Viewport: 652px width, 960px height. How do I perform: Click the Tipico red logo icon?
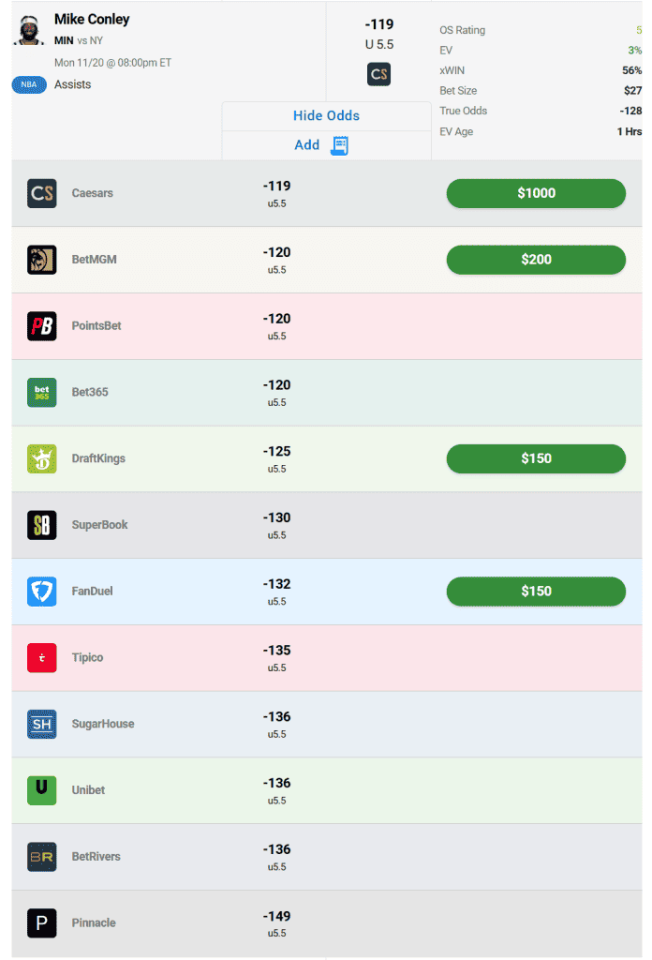tap(42, 657)
